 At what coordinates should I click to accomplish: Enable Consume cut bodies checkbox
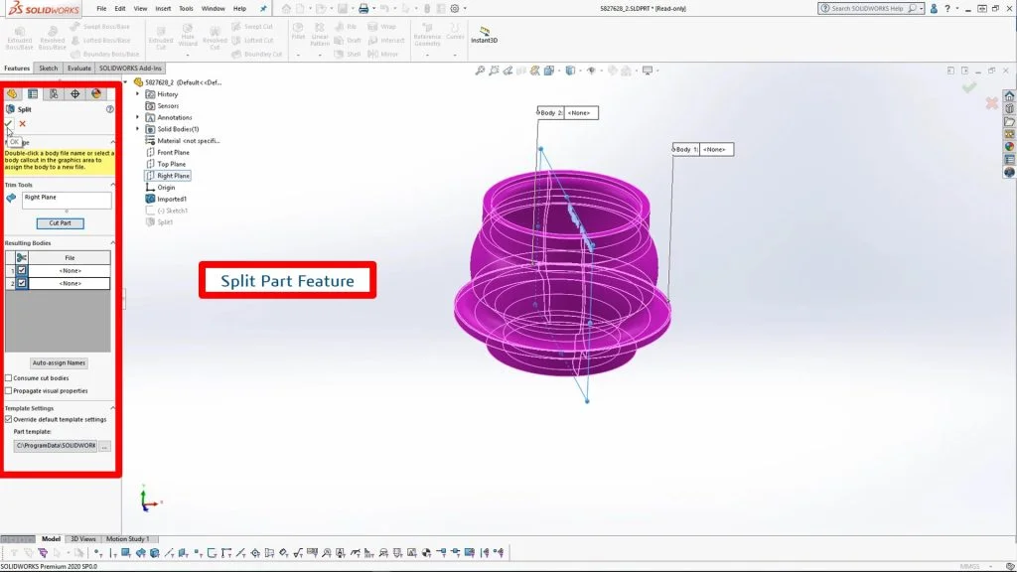pos(9,378)
